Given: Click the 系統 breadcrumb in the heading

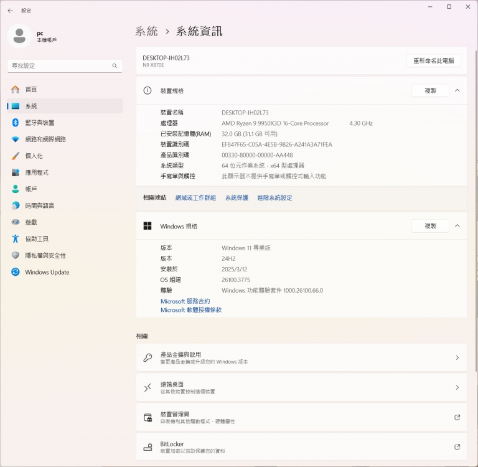Looking at the screenshot, I should (x=147, y=31).
